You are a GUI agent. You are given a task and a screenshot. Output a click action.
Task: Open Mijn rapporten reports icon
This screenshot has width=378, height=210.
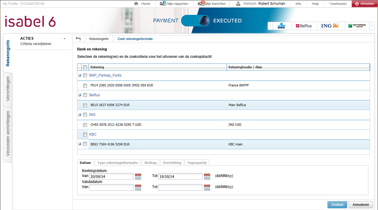[x=163, y=4]
